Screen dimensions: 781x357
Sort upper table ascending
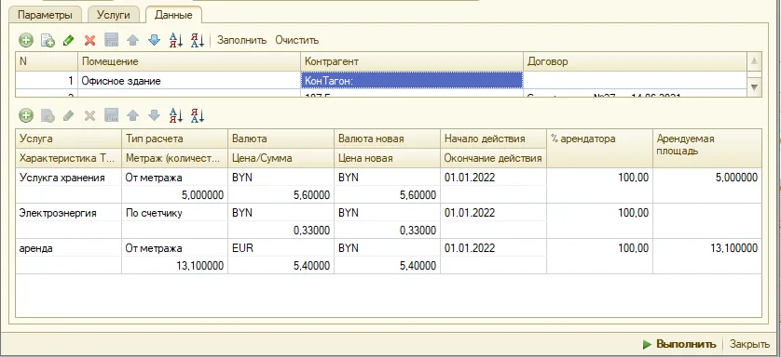(x=176, y=40)
